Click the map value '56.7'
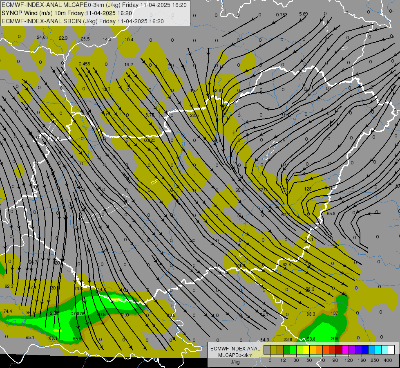The image size is (400, 368). click(x=33, y=262)
